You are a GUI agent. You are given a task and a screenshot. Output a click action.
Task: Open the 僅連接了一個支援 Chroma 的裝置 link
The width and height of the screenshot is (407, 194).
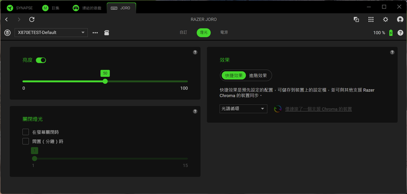(x=318, y=109)
